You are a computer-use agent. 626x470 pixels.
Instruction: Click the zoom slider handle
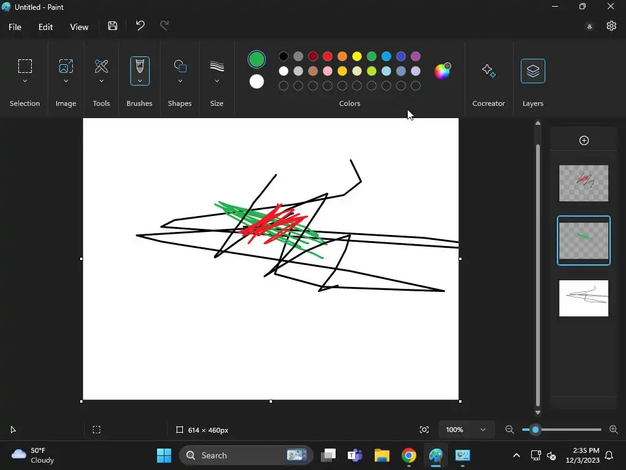(x=536, y=430)
